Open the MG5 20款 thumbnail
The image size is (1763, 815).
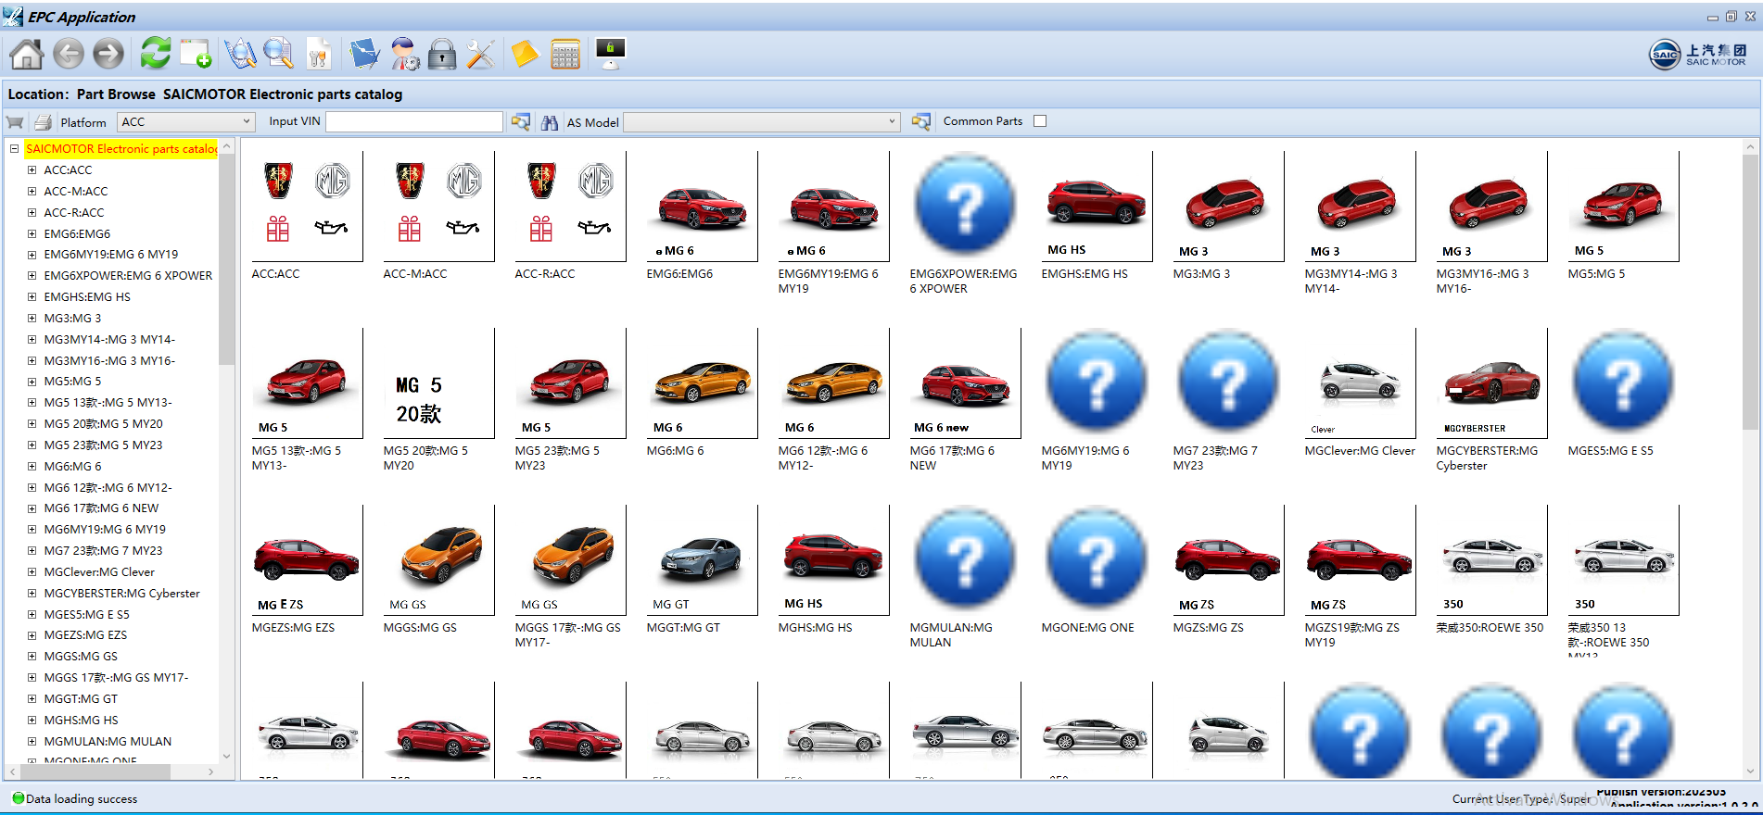(x=438, y=382)
